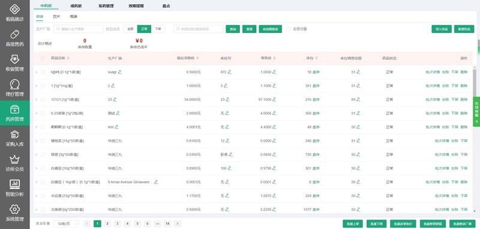Filter drug status by 下架
The image size is (480, 229).
[158, 29]
